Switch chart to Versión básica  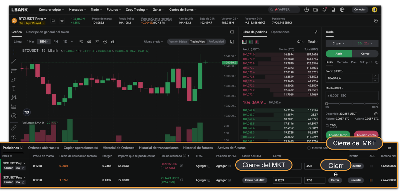click(178, 42)
